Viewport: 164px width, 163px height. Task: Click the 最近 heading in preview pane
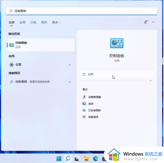(85, 89)
